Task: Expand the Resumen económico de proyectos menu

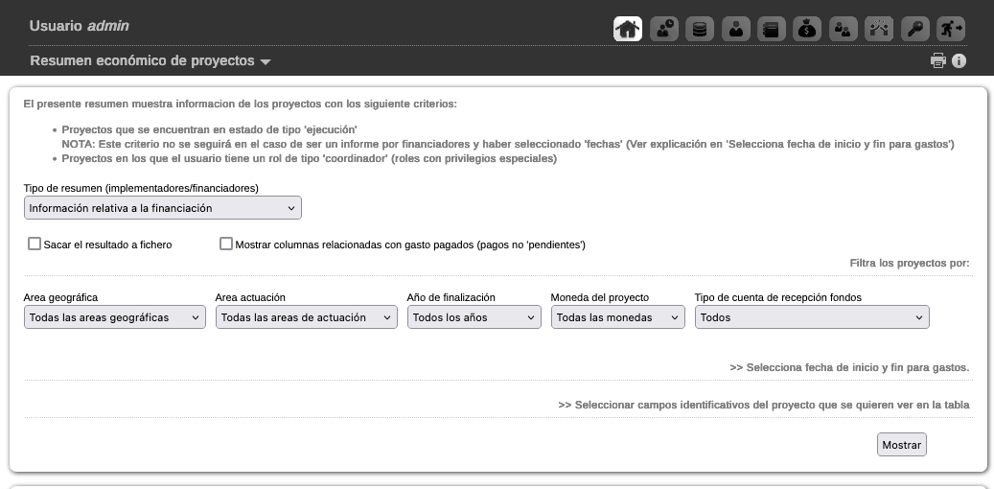Action: point(150,61)
